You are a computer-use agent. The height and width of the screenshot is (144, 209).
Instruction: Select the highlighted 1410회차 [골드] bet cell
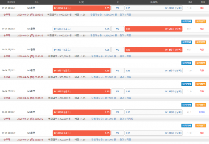pyautogui.click(x=82, y=133)
